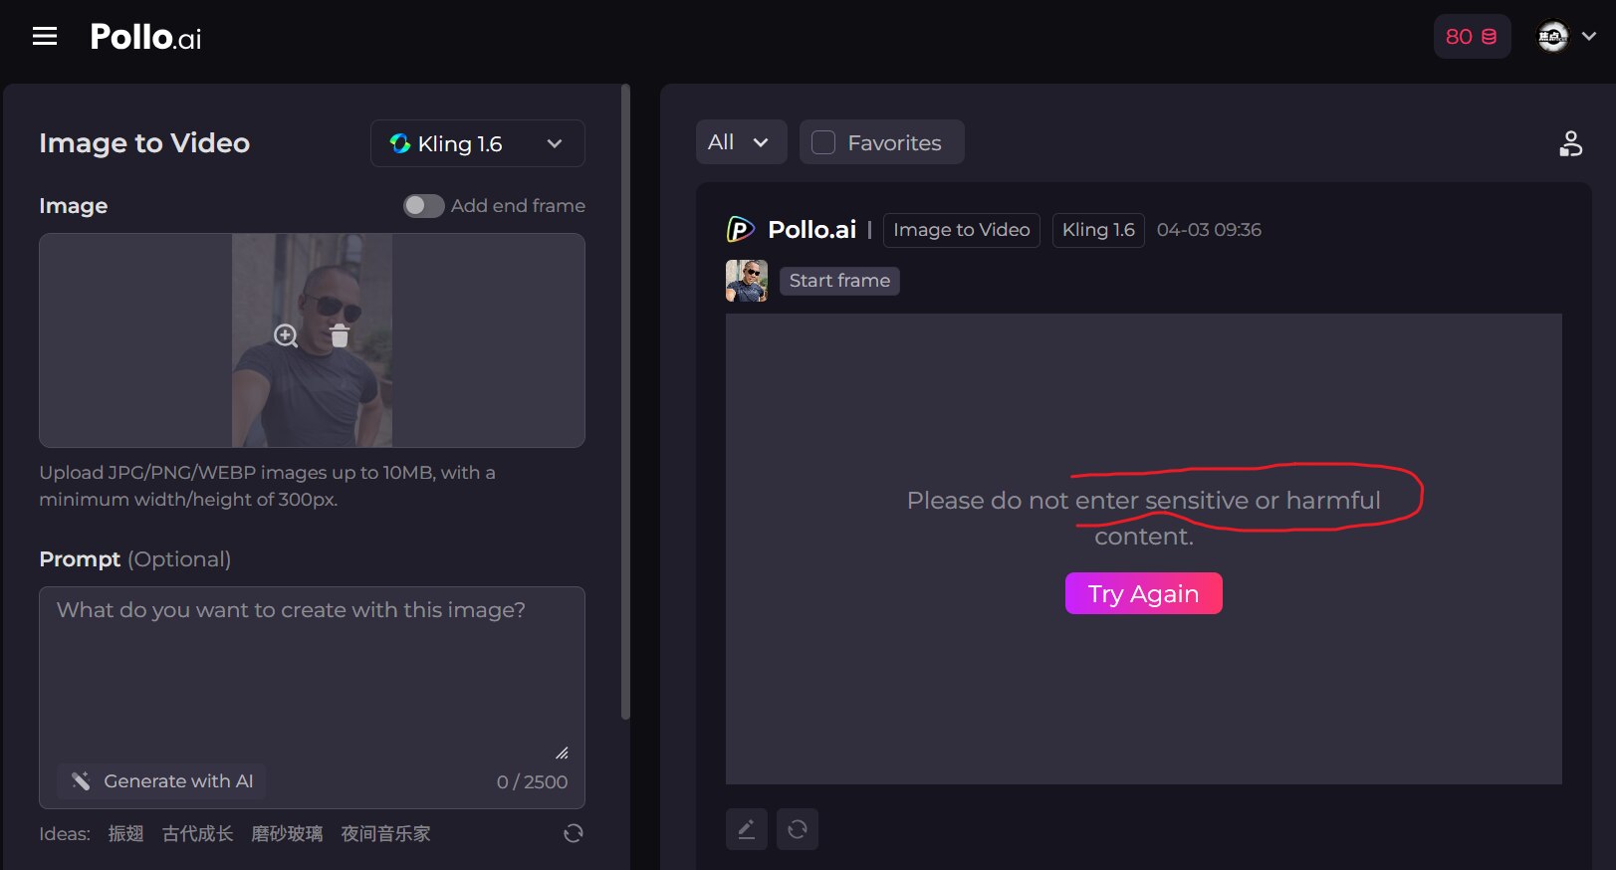The width and height of the screenshot is (1616, 870).
Task: Refresh the prompt ideas list
Action: 573,833
